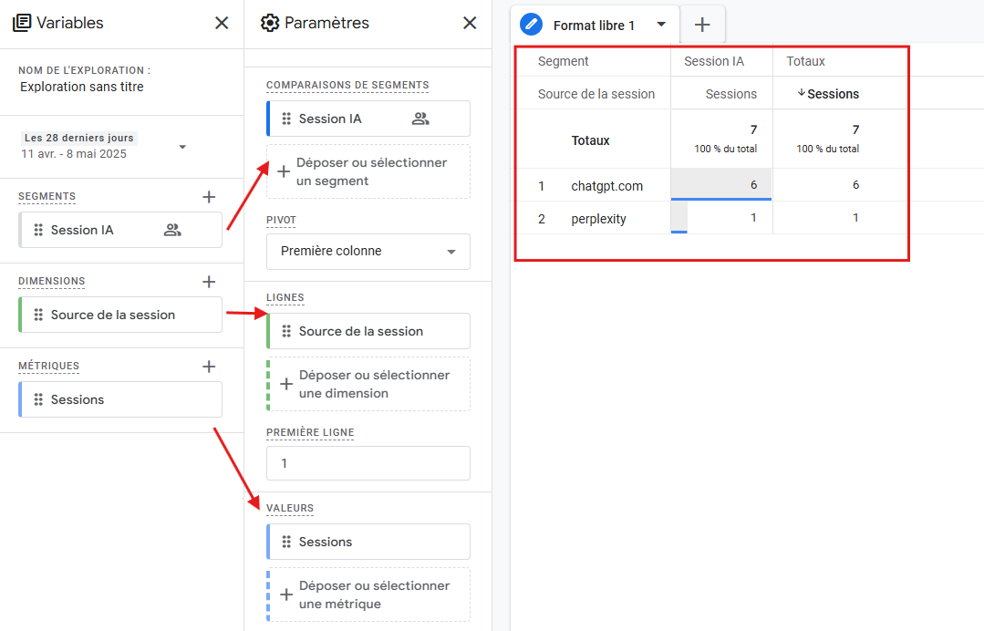Viewport: 984px width, 631px height.
Task: Select the Format libre 1 tab
Action: [594, 26]
